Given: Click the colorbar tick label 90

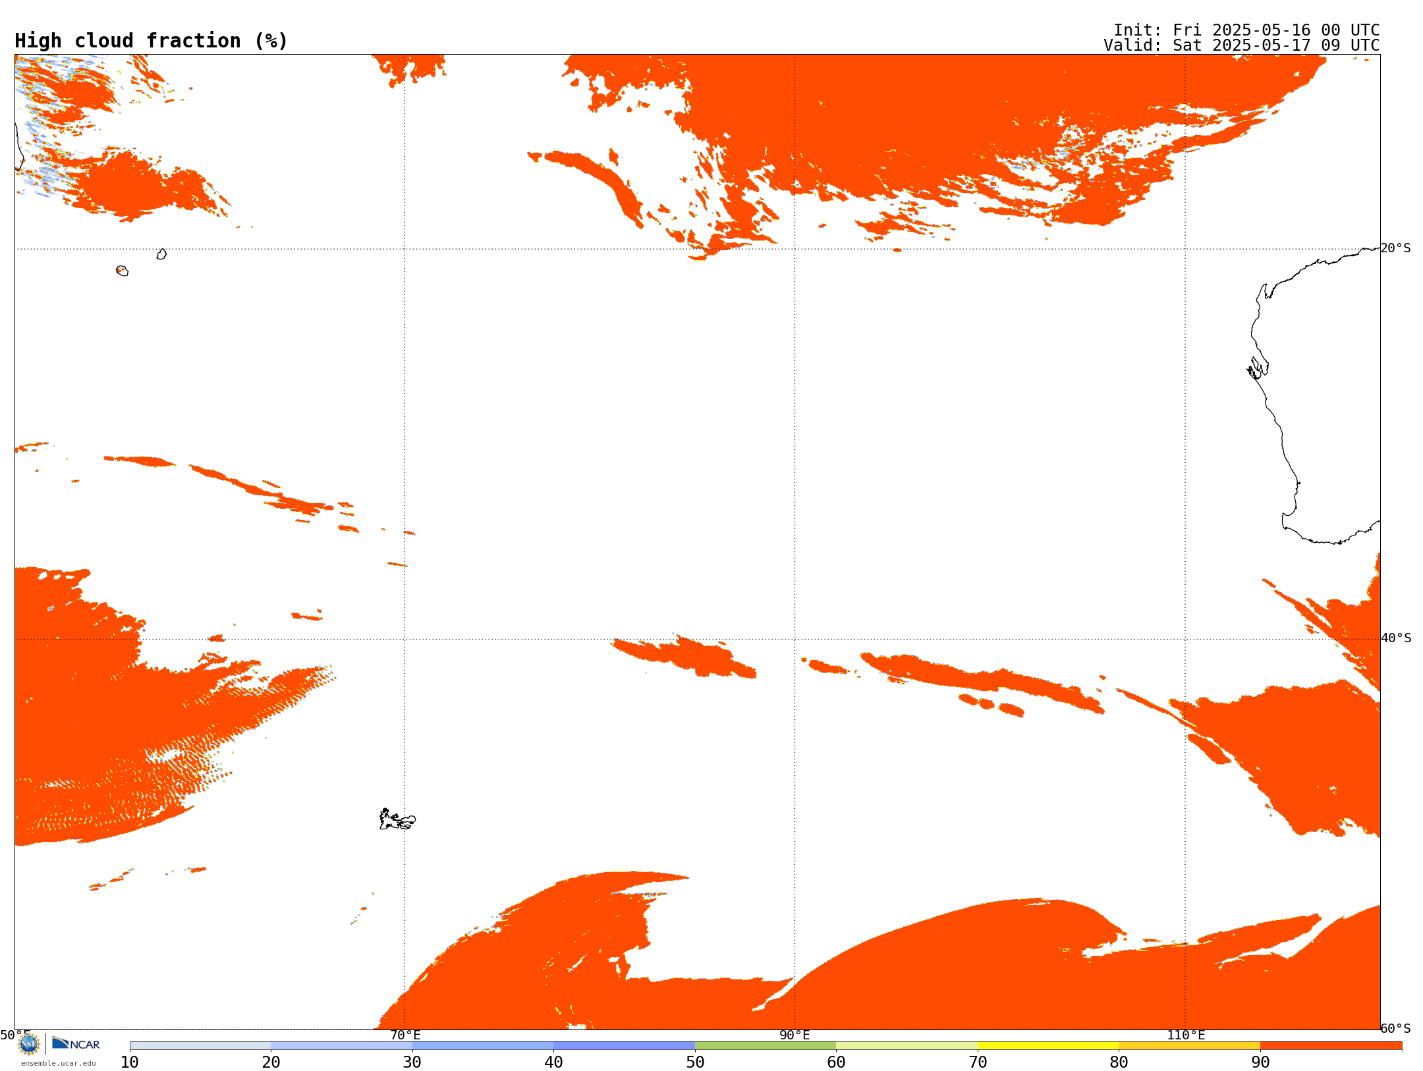Looking at the screenshot, I should pyautogui.click(x=1260, y=1062).
